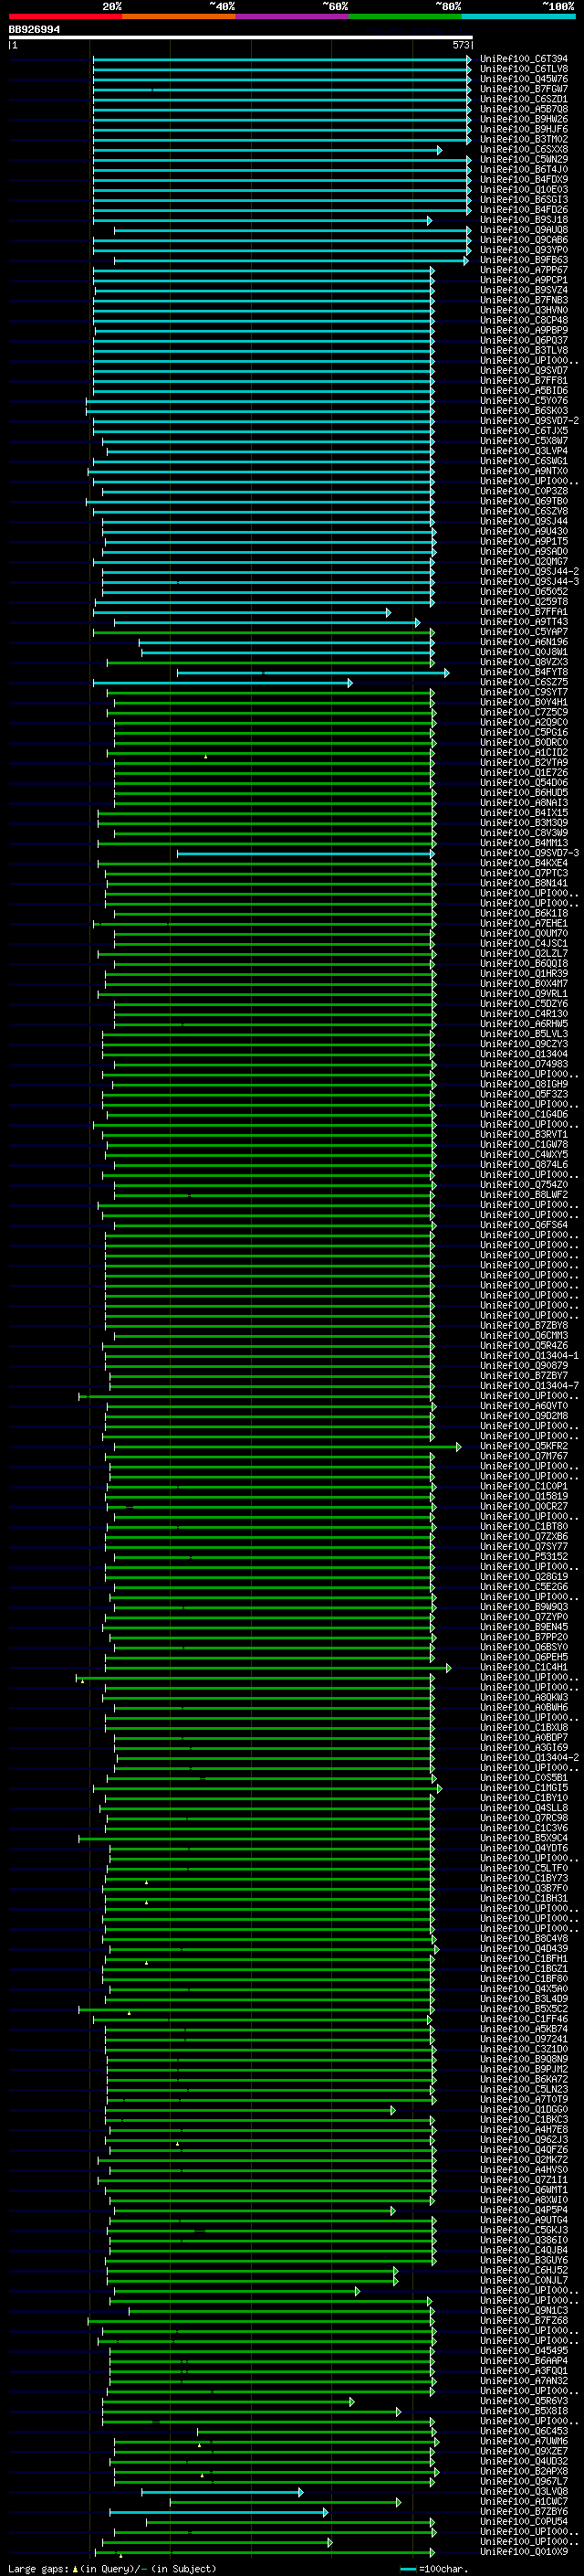
Task: Click the UniRef100_C0PU54 label
Action: pos(524,2523)
